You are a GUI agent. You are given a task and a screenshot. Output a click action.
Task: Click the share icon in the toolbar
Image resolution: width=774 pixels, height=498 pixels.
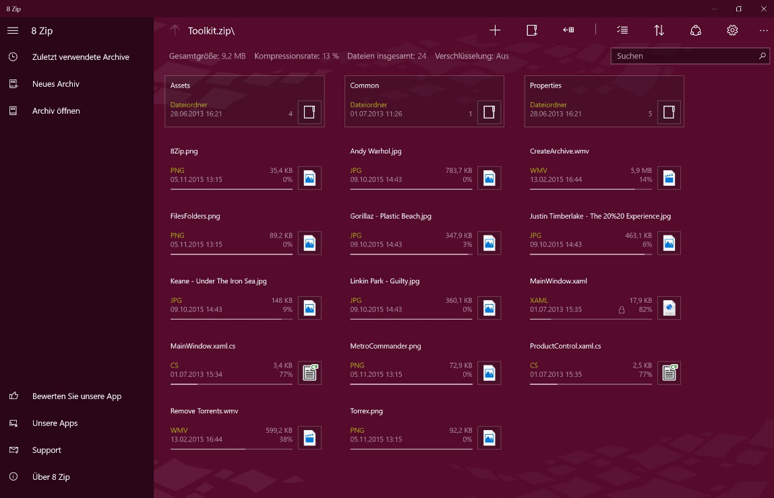696,30
